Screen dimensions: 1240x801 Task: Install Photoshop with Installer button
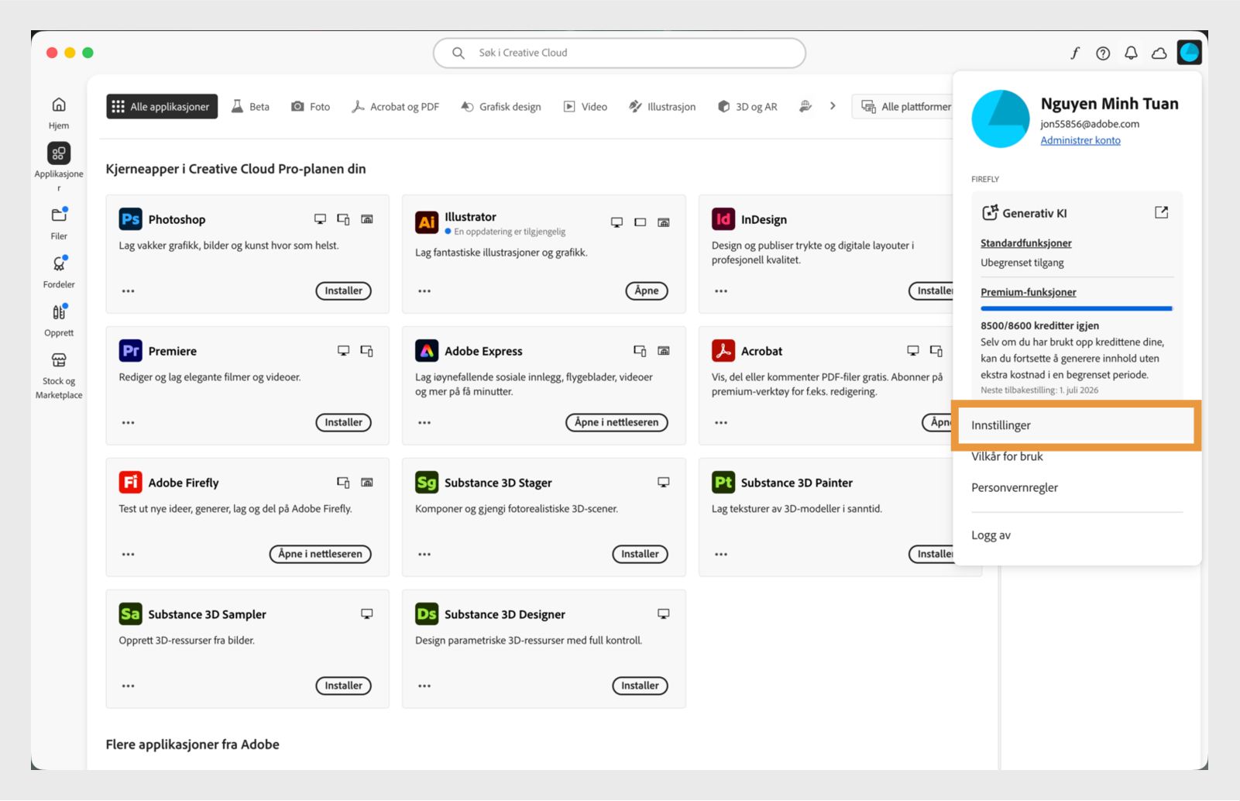click(344, 291)
